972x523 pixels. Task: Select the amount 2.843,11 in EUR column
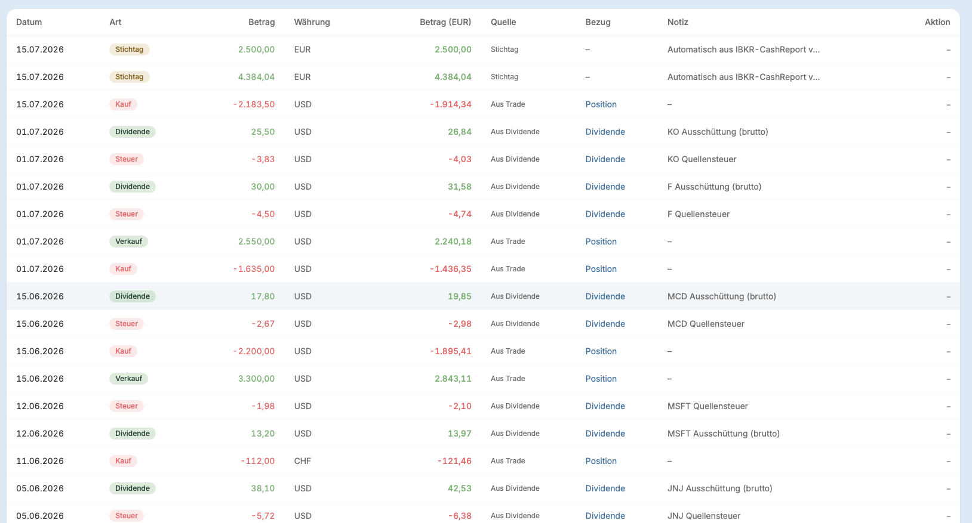pyautogui.click(x=453, y=379)
